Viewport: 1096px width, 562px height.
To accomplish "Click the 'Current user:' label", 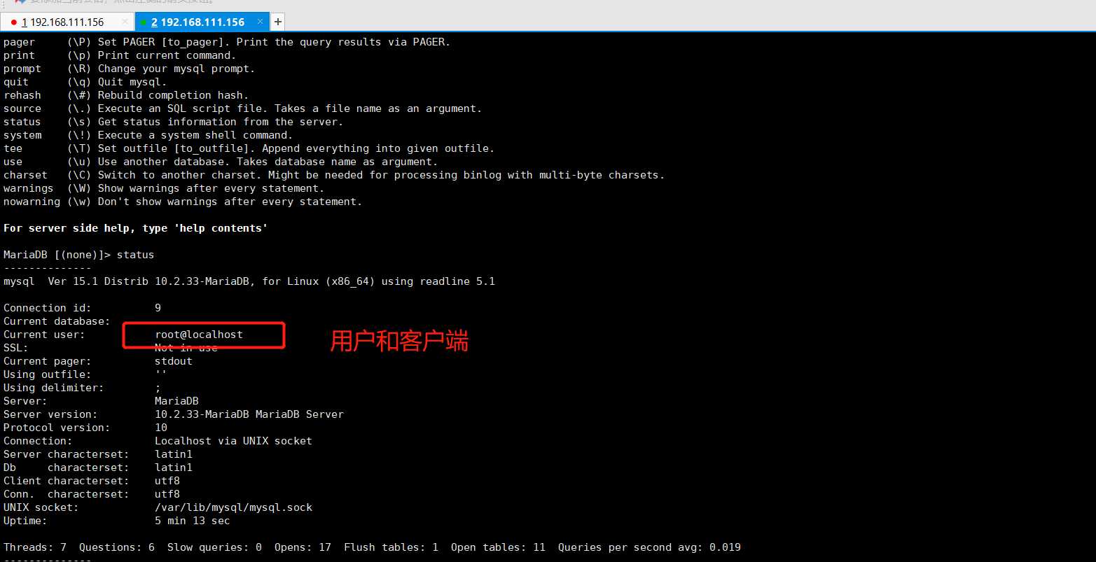I will (44, 335).
